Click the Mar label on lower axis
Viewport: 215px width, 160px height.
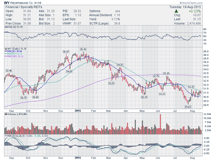109,158
